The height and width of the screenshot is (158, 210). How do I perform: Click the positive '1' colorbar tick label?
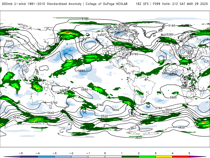(x=122, y=153)
